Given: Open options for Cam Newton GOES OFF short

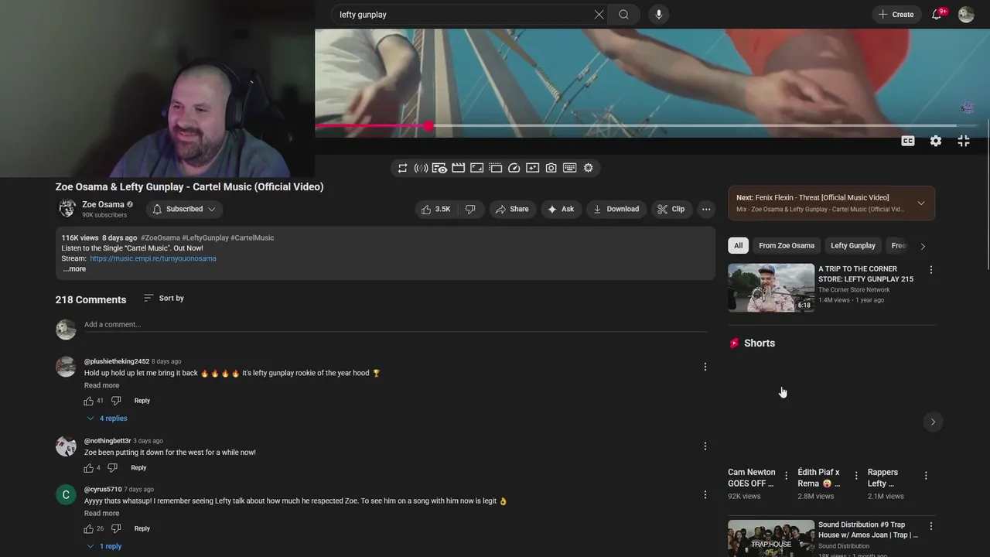Looking at the screenshot, I should [787, 476].
